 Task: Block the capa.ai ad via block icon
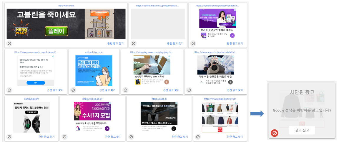(x=131, y=137)
